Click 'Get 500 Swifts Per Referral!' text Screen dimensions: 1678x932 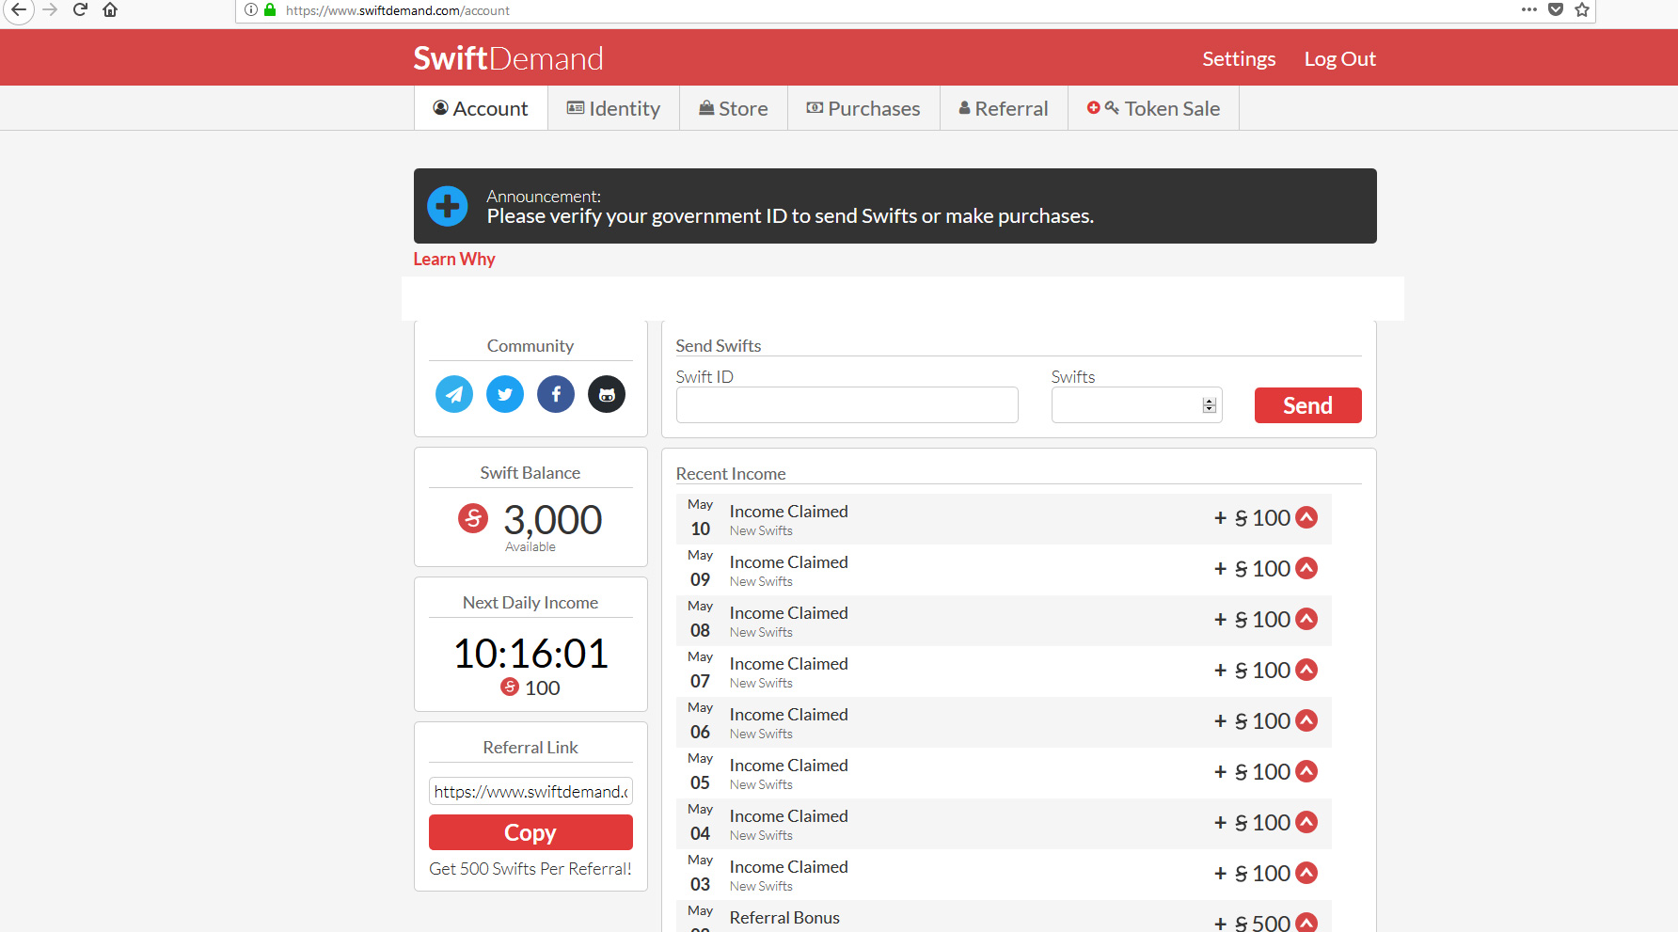tap(530, 868)
